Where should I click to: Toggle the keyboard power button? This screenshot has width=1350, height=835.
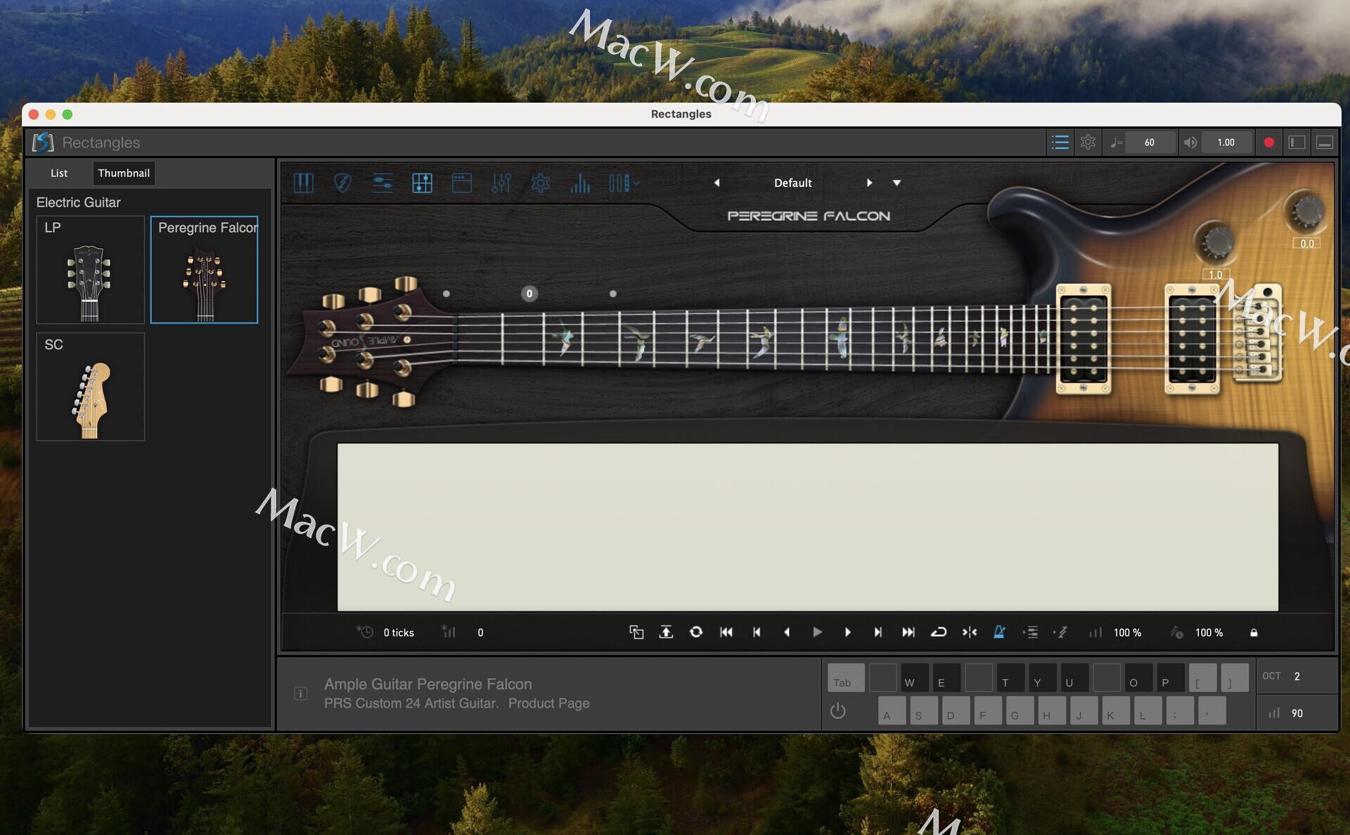837,711
